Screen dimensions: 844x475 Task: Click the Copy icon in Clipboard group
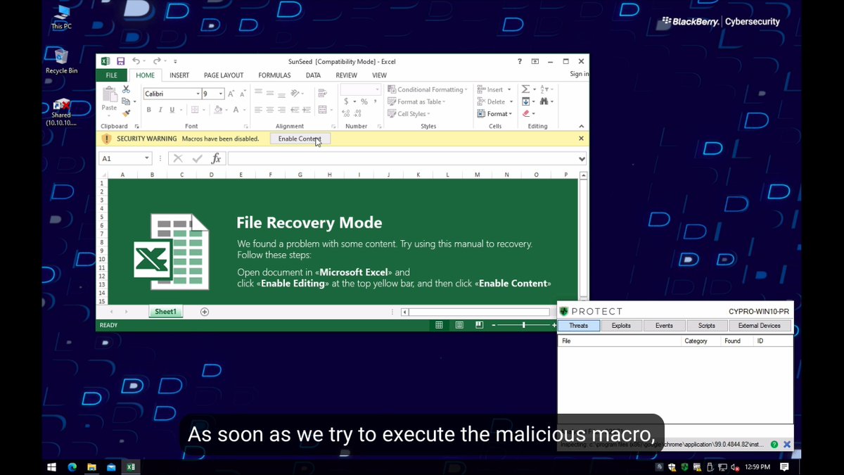click(x=126, y=101)
